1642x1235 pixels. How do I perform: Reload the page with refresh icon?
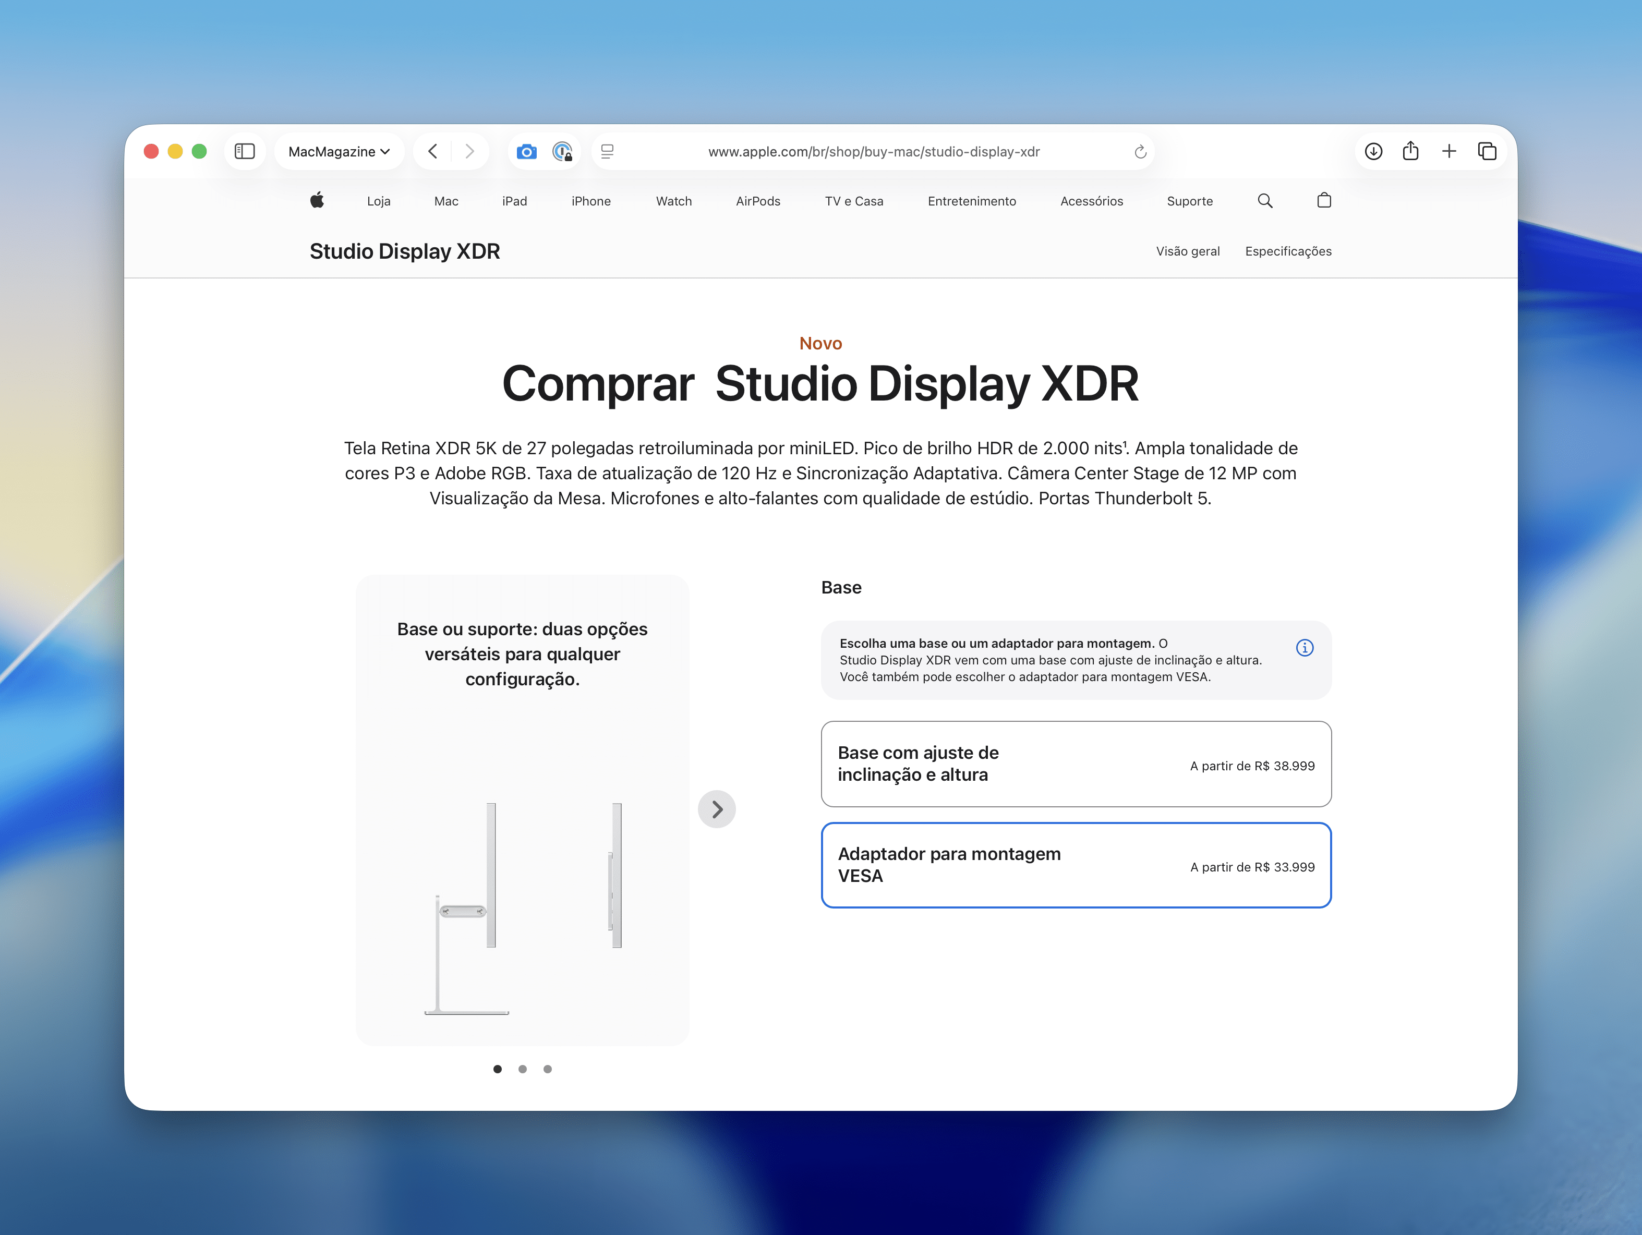[1140, 152]
